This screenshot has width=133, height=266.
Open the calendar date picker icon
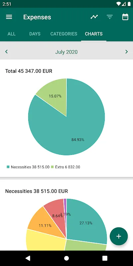[x=125, y=17]
